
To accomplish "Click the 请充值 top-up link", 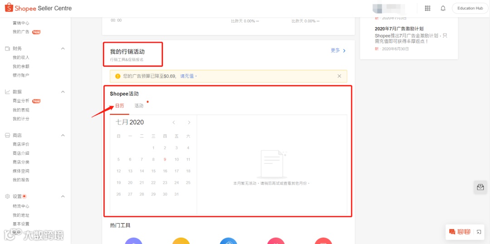I will click(187, 76).
